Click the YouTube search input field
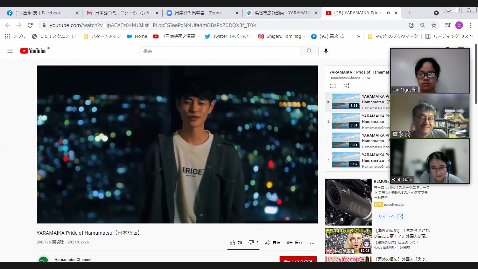Viewport: 478px width, 269px height. 220,51
